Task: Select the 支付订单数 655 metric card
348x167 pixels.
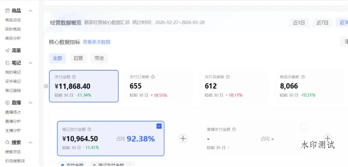Action: [x=159, y=86]
